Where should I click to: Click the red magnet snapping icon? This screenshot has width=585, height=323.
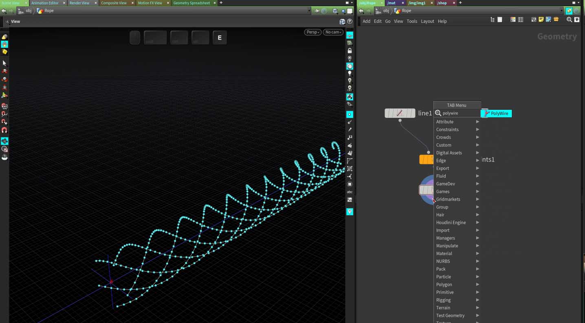[4, 130]
